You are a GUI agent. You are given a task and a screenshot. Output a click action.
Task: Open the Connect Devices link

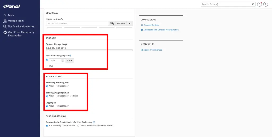click(x=151, y=25)
